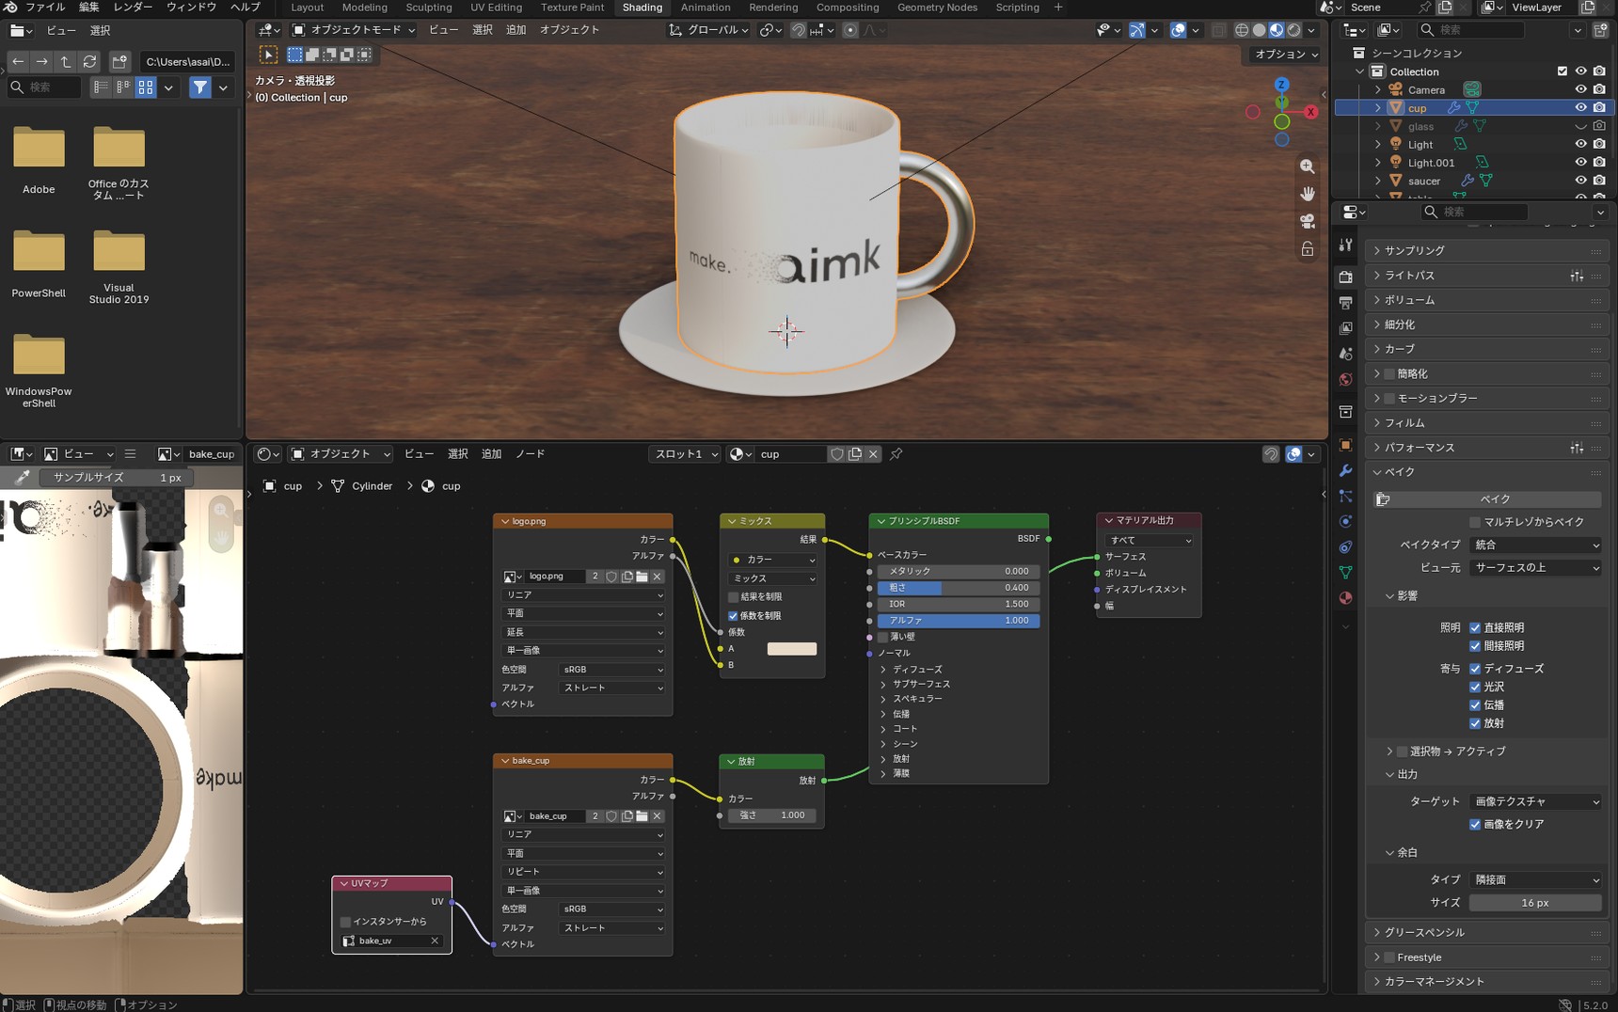
Task: Expand the Camera tree item in outliner
Action: pos(1378,90)
